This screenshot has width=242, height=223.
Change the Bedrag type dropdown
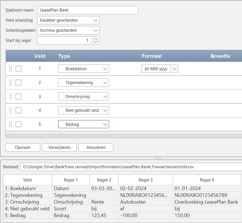point(83,124)
